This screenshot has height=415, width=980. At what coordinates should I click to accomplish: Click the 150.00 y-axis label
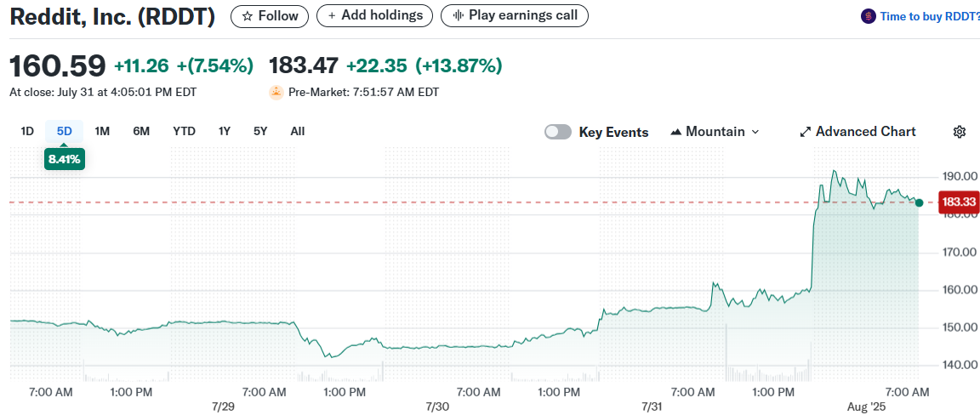[959, 327]
